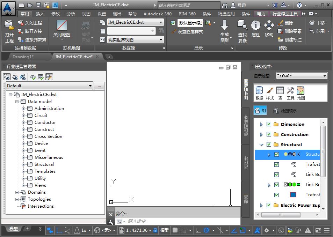The height and width of the screenshot is (237, 333).
Task: Open the Insert ribbon tab
Action: 40,14
